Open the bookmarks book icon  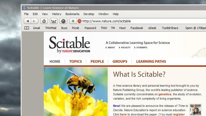click(x=27, y=28)
